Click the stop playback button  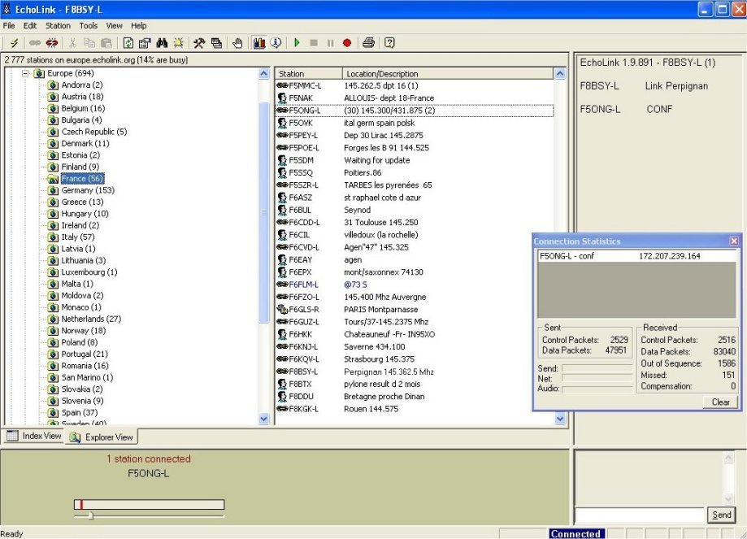pyautogui.click(x=314, y=43)
